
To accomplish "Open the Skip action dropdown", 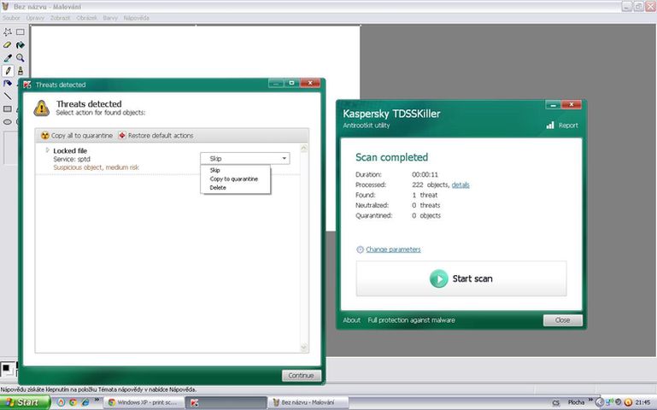I will click(245, 158).
